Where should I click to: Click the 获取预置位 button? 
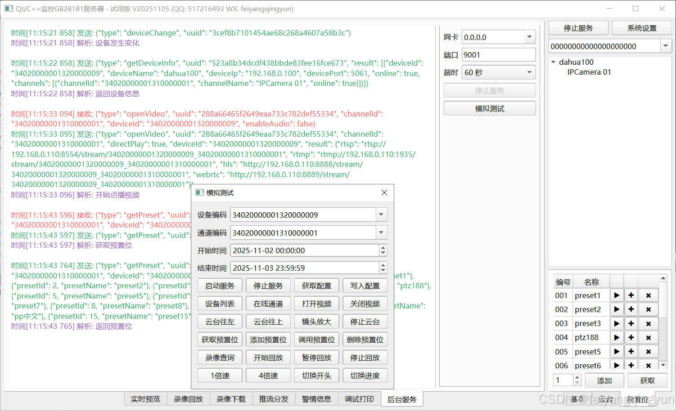pos(220,340)
